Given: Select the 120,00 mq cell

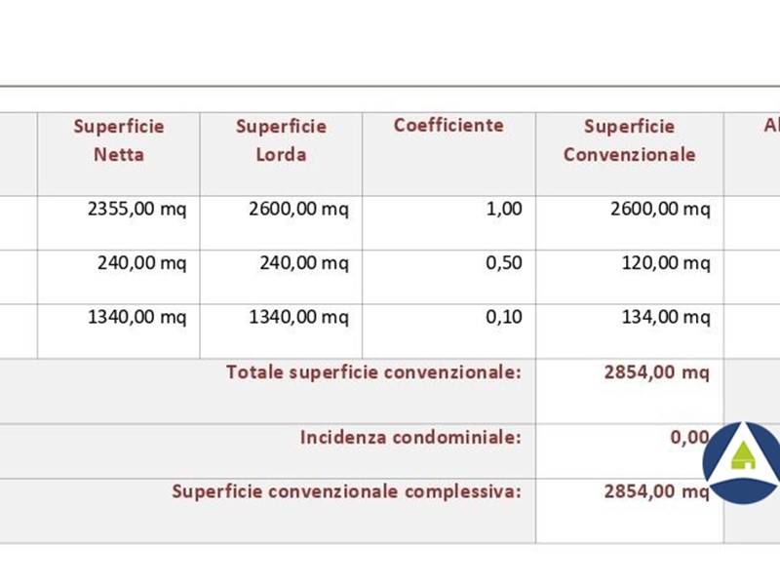Looking at the screenshot, I should tap(666, 263).
